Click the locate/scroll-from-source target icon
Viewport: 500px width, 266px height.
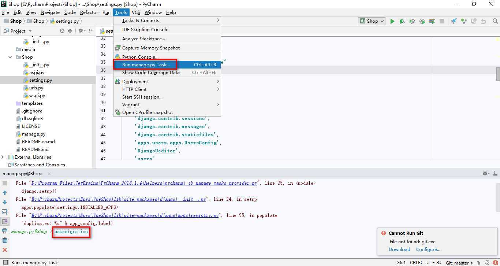[62, 31]
